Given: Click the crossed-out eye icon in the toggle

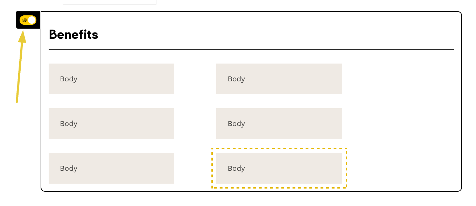Looking at the screenshot, I should (24, 20).
